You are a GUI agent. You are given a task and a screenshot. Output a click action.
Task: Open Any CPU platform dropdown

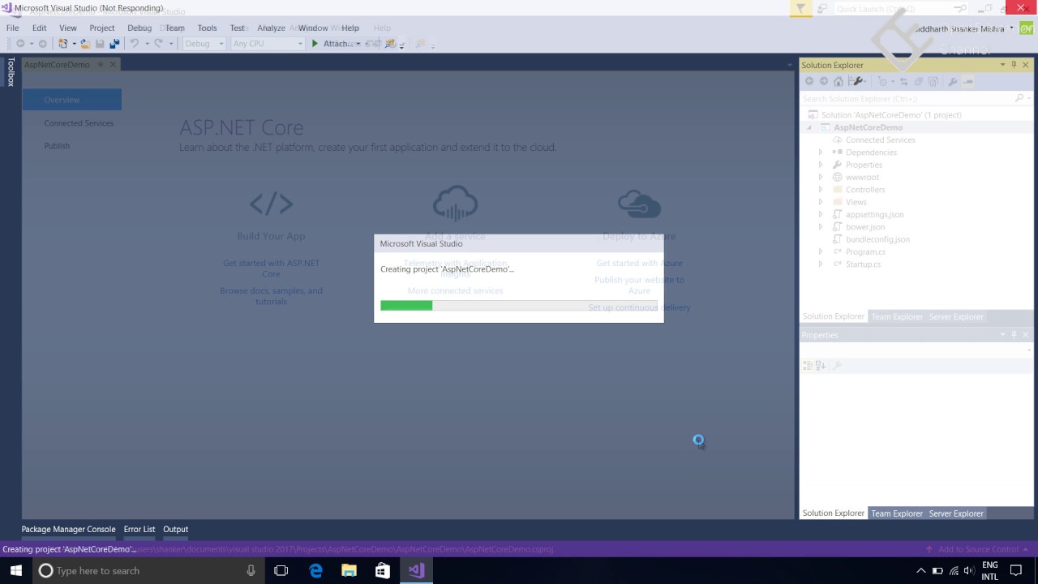click(268, 44)
